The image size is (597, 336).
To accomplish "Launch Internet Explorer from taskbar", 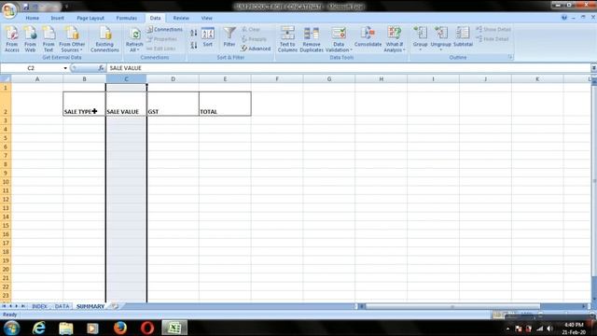I will (x=39, y=328).
